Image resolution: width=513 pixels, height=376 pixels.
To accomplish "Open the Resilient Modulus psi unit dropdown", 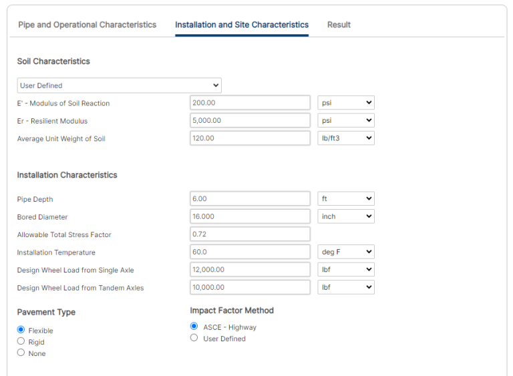I will click(x=345, y=121).
